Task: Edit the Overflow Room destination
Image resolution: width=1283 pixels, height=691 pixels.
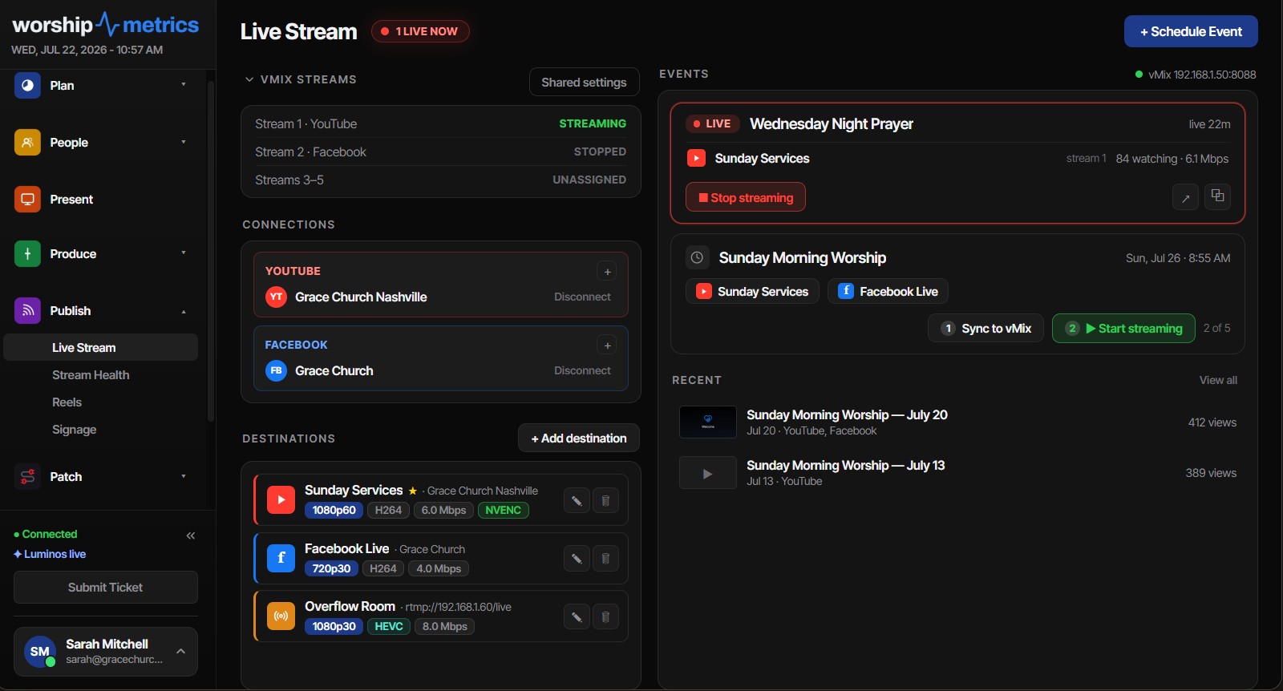Action: tap(577, 617)
